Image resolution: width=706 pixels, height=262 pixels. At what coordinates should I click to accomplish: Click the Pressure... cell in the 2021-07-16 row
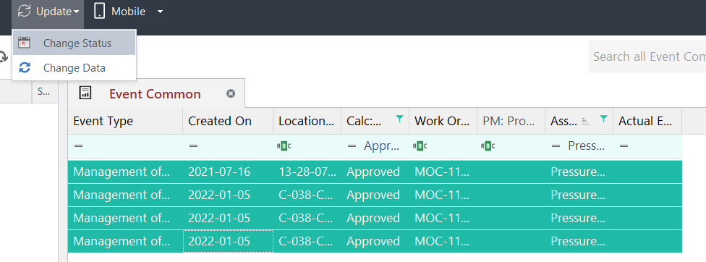click(x=579, y=172)
